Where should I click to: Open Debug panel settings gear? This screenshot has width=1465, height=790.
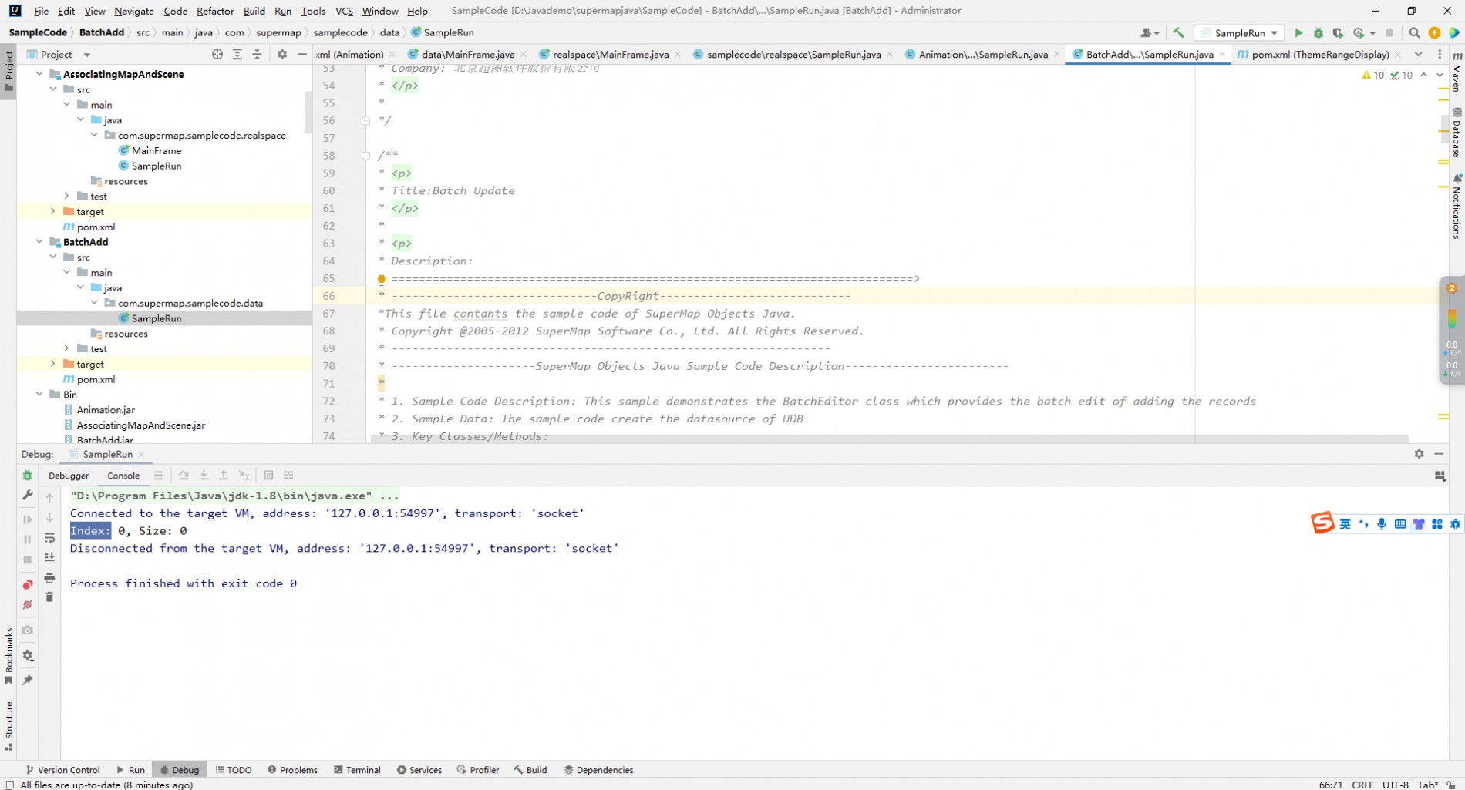pos(28,656)
